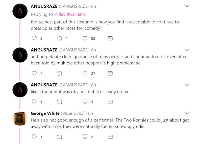Message icon under George White's tweet
202x144 pixels.
(110, 137)
